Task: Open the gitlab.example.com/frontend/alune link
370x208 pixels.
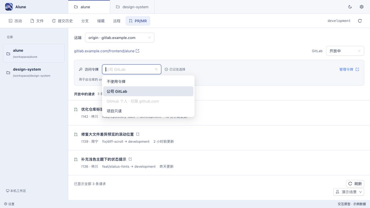Action: 104,51
